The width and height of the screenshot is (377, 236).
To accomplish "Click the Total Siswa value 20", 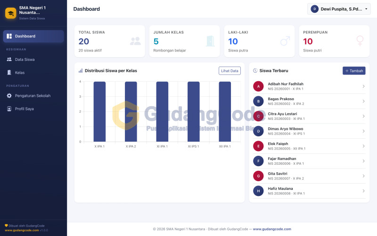I will (84, 42).
